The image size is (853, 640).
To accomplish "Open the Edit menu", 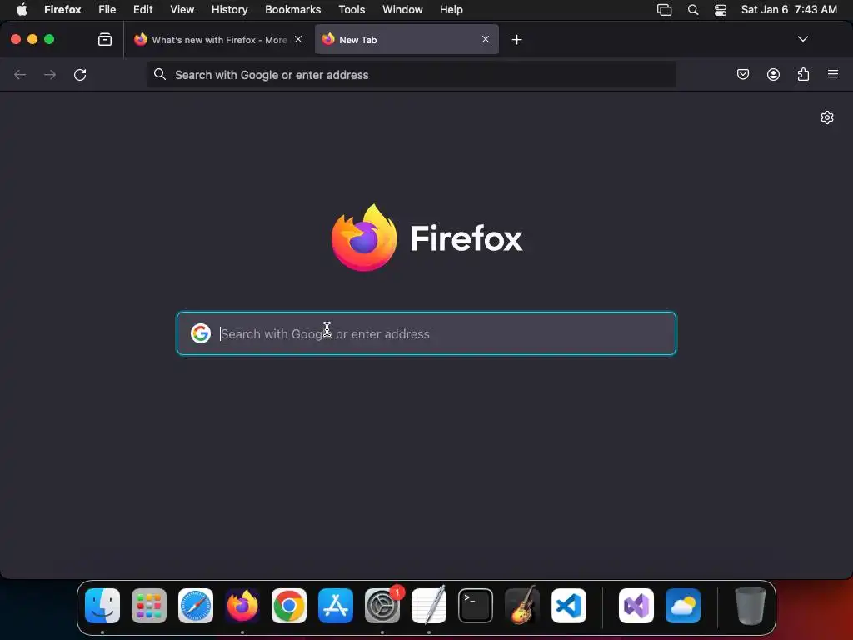I will click(143, 9).
